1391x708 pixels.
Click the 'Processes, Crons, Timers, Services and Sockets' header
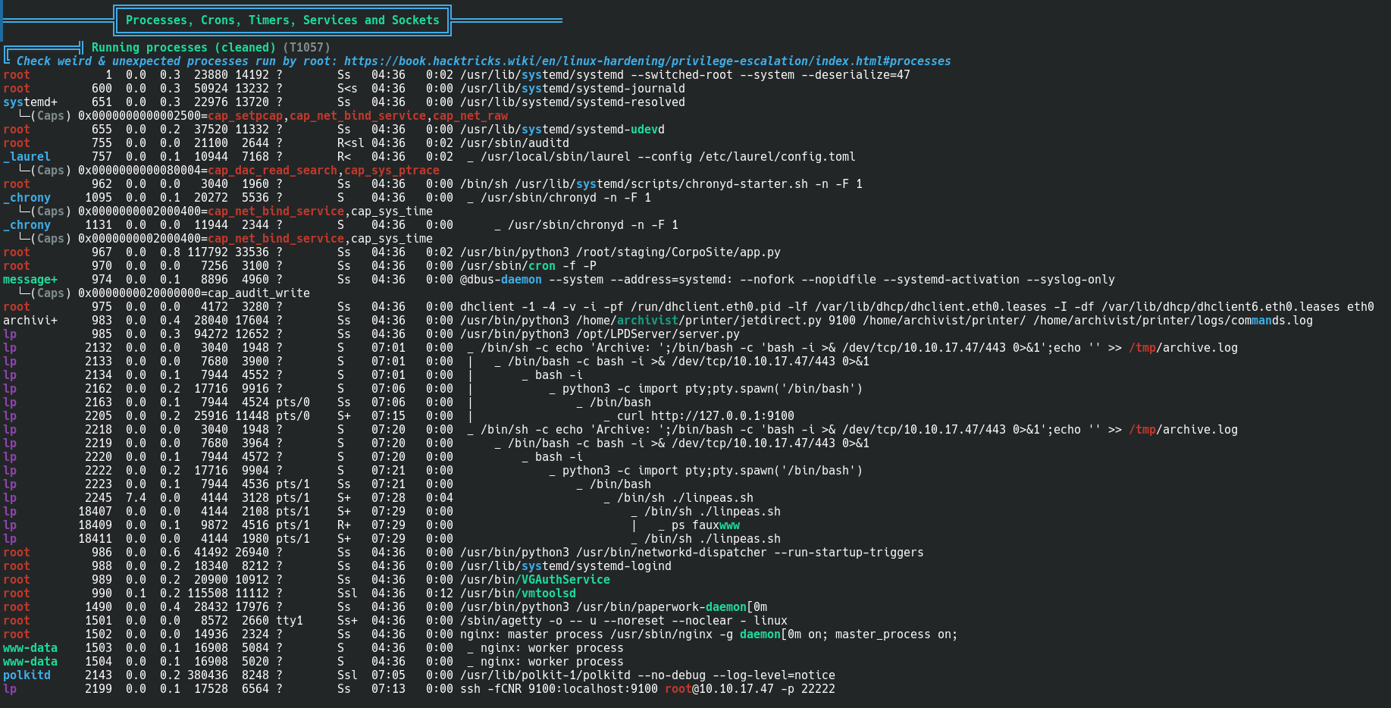tap(283, 20)
